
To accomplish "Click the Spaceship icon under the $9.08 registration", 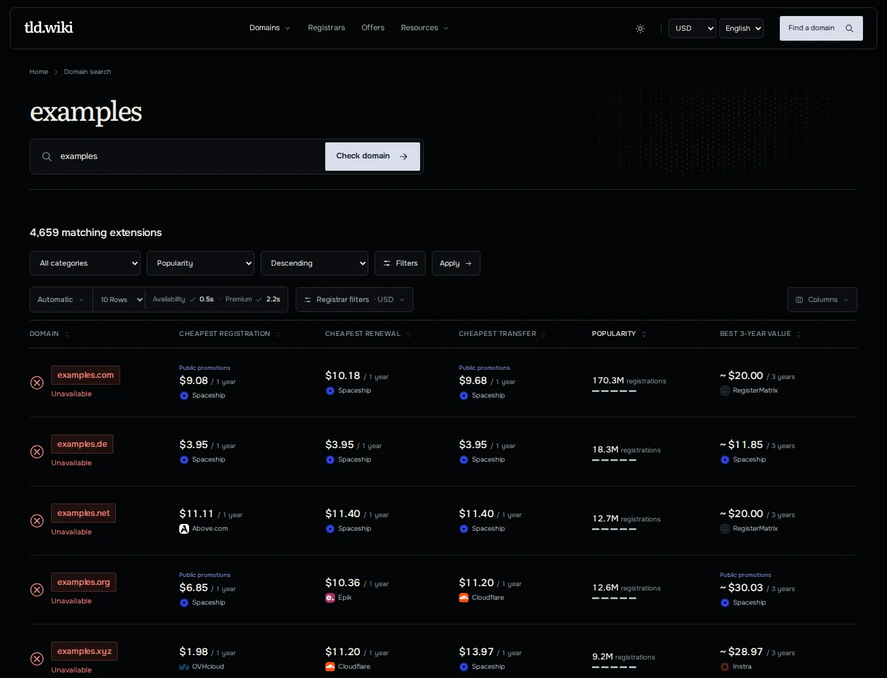I will click(184, 396).
